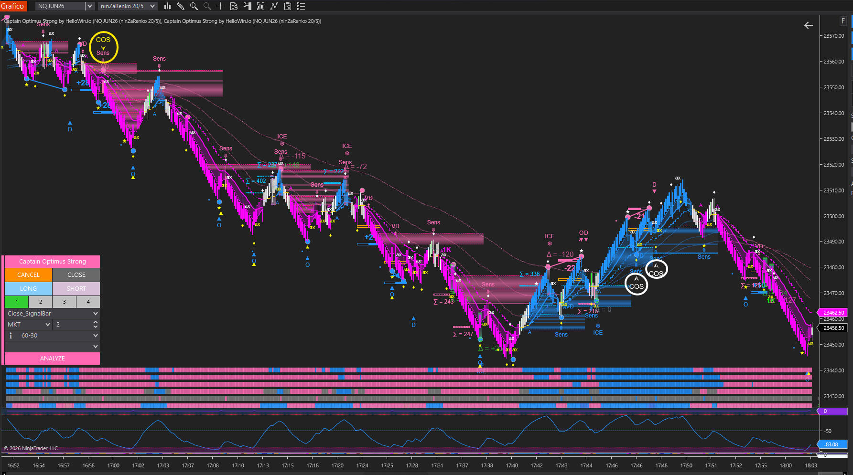Viewport: 853px width, 475px height.
Task: Select quantity preset 4
Action: [88, 302]
